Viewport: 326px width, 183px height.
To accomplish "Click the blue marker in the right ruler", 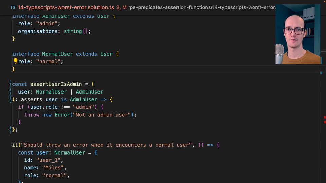I will [x=321, y=73].
